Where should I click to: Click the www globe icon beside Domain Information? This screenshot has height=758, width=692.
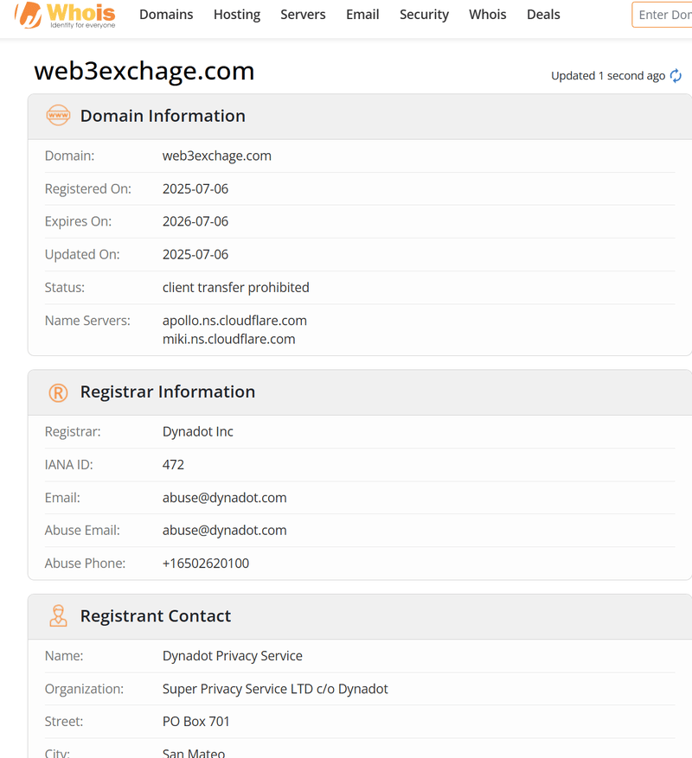click(58, 116)
